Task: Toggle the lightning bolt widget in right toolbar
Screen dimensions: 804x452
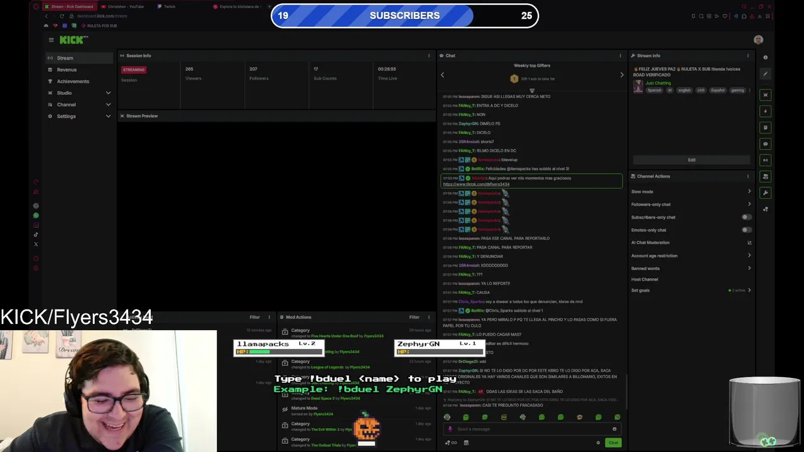Action: (x=765, y=111)
